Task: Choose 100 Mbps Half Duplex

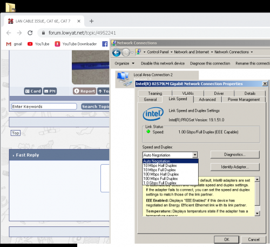Action: [170, 174]
